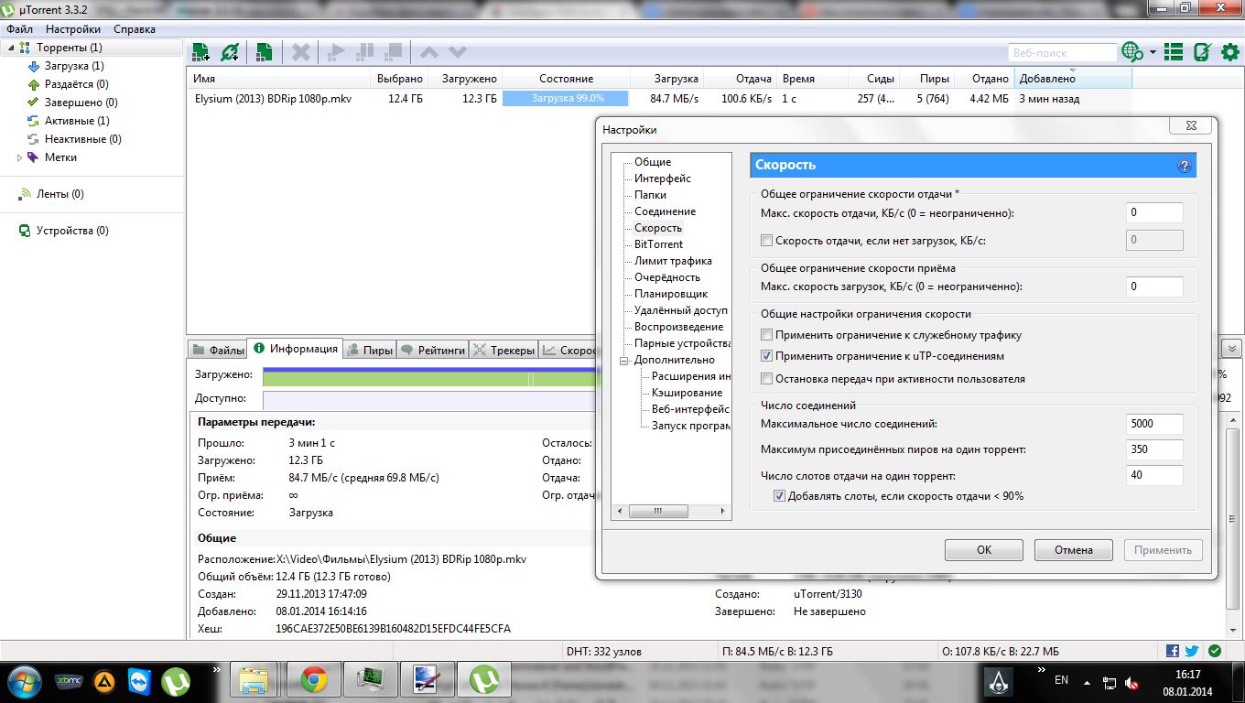Uncheck 'Применить ограничение к uTP-соединениям'
Screen dimensions: 1245x703
[x=767, y=356]
